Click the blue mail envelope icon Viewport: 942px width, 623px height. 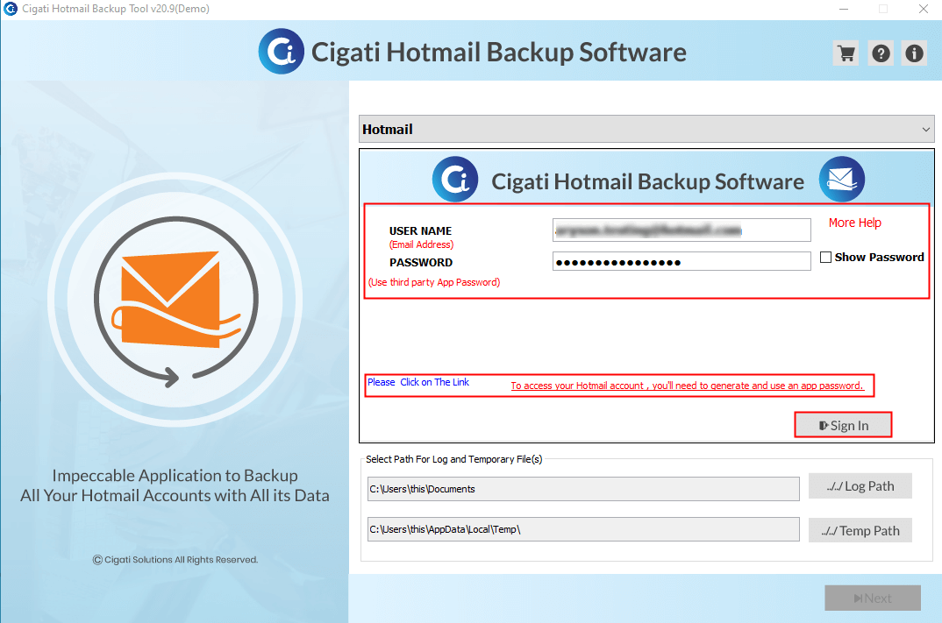pyautogui.click(x=842, y=179)
